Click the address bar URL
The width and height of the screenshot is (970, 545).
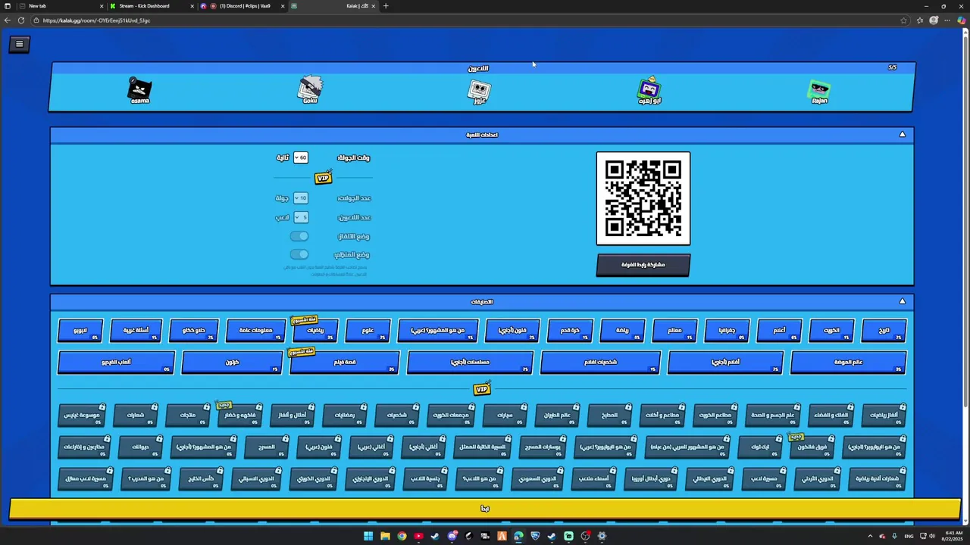point(96,20)
